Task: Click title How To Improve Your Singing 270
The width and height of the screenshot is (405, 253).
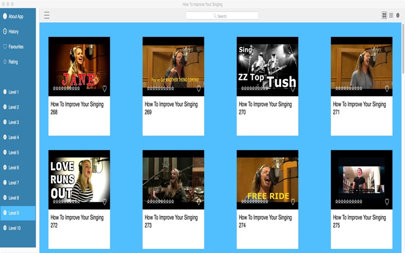Action: (265, 108)
